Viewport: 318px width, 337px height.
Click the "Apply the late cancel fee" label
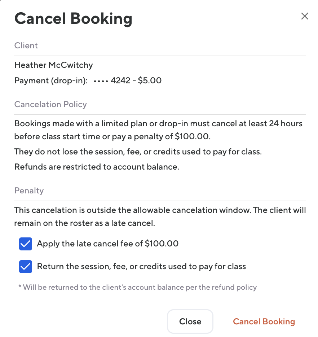pos(107,244)
